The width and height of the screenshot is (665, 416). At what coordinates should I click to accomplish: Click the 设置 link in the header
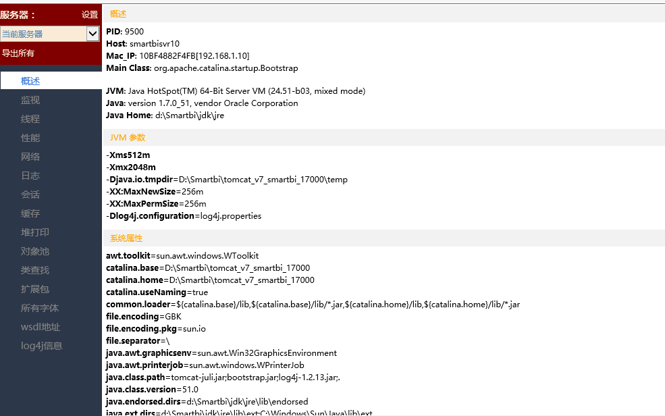click(90, 15)
